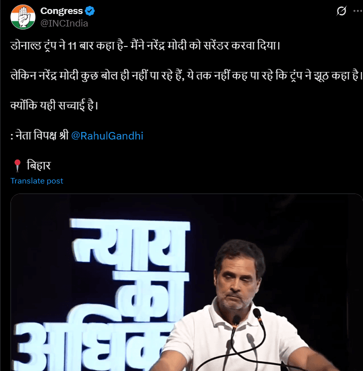Open the three-dot more options menu
The height and width of the screenshot is (371, 363).
358,11
